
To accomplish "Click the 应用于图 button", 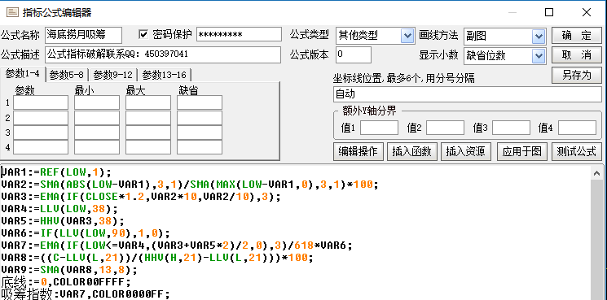I will point(521,151).
